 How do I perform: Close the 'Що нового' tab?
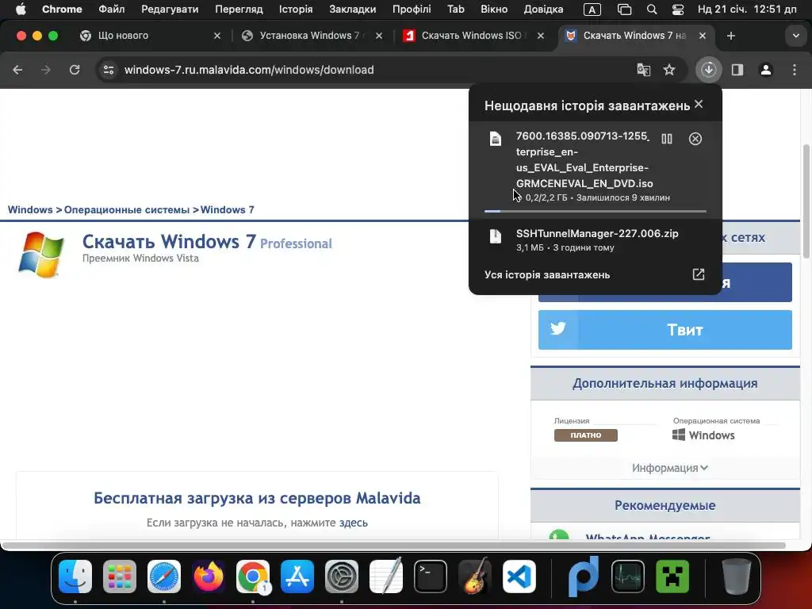point(217,36)
